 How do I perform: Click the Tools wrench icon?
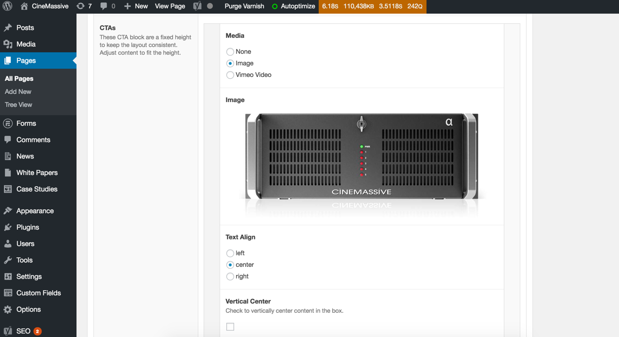click(8, 261)
